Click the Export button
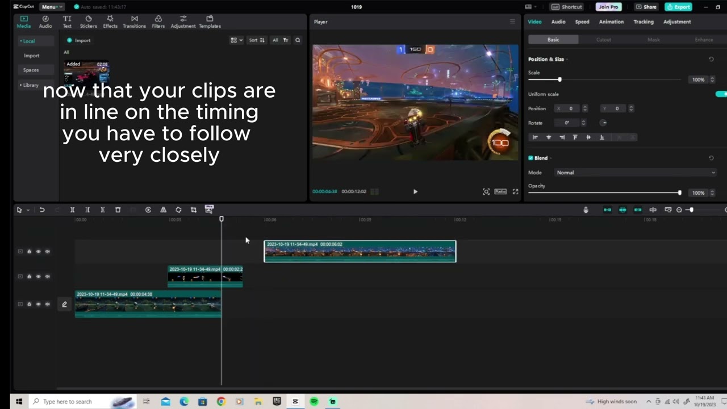This screenshot has height=409, width=727. pos(678,7)
